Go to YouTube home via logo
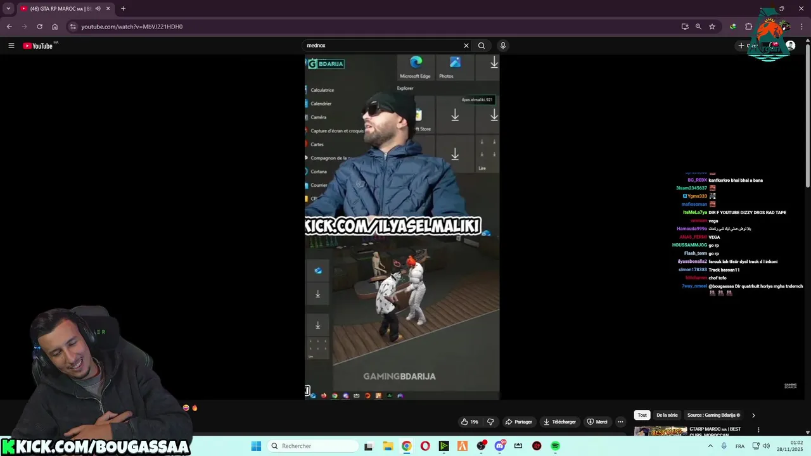This screenshot has width=811, height=456. [38, 46]
